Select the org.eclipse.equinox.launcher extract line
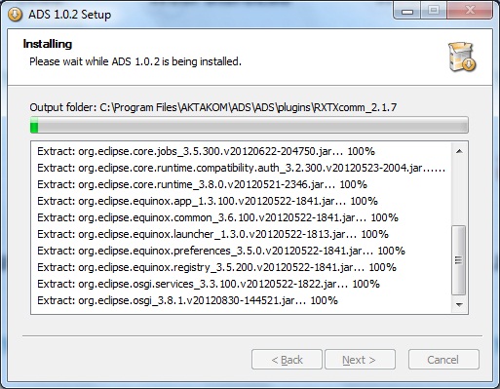This screenshot has width=500, height=389. 213,234
